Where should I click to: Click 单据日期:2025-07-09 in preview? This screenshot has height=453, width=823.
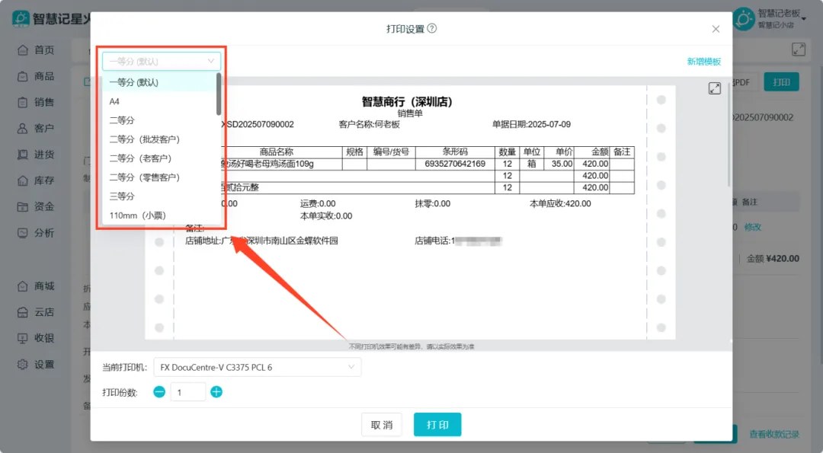(x=531, y=124)
